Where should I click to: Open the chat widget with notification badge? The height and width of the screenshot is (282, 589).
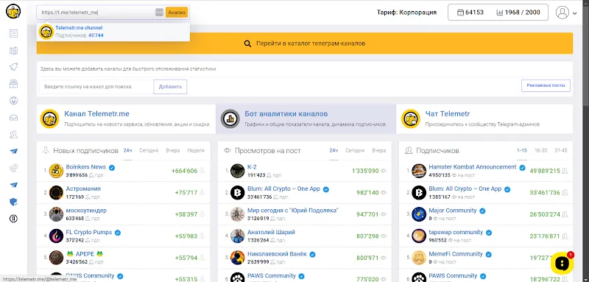click(562, 262)
